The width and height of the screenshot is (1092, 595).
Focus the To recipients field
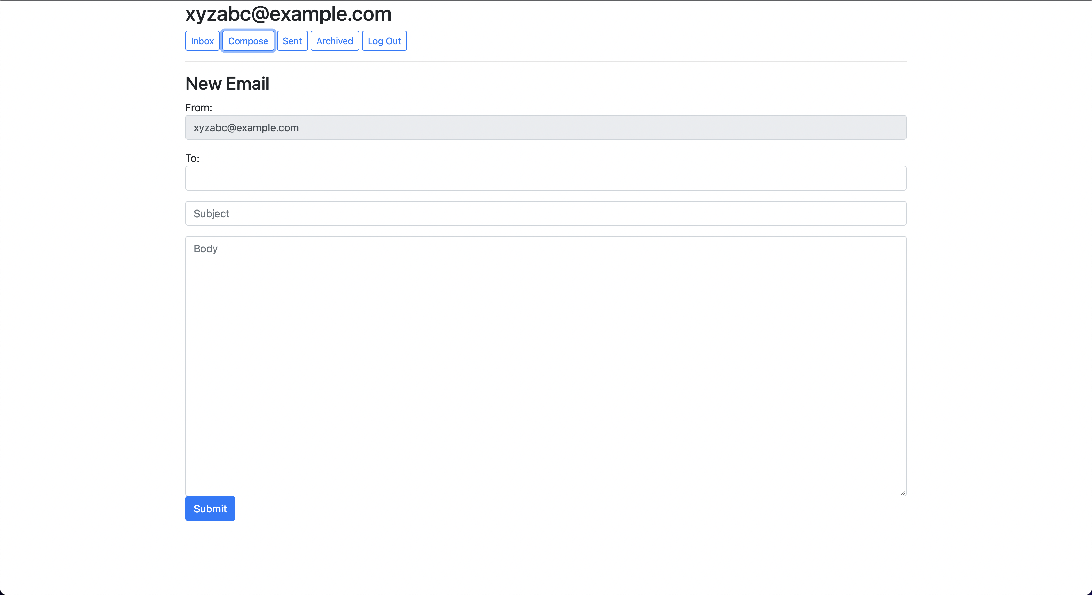(x=546, y=178)
